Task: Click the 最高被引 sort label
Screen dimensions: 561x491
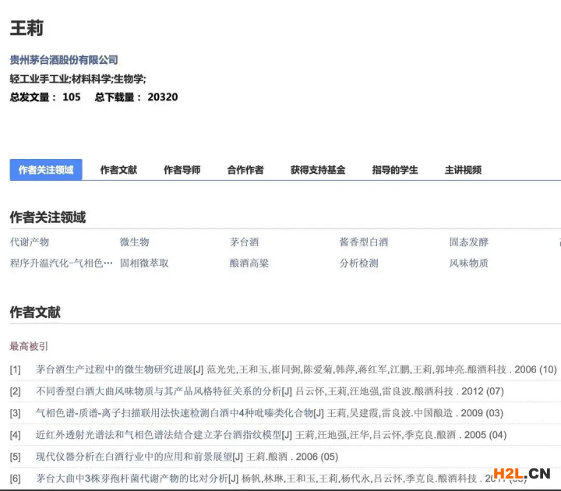Action: [x=29, y=346]
